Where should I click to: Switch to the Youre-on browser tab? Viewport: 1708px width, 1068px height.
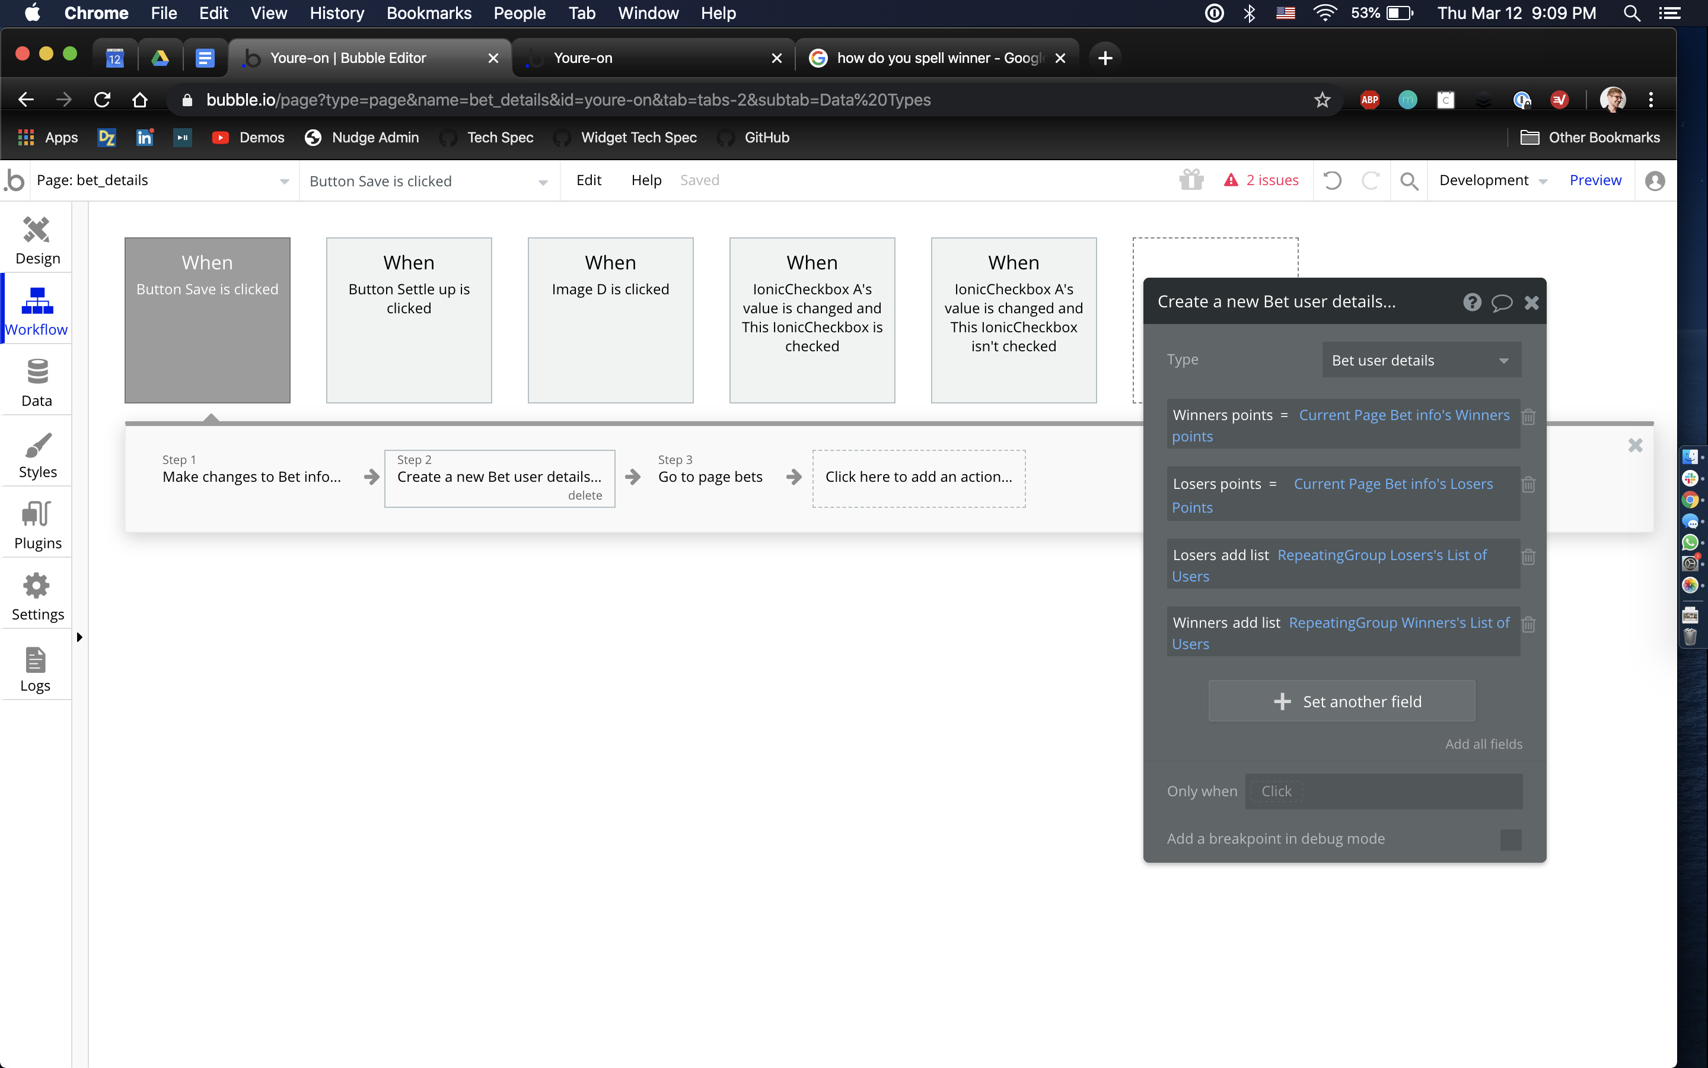point(653,58)
